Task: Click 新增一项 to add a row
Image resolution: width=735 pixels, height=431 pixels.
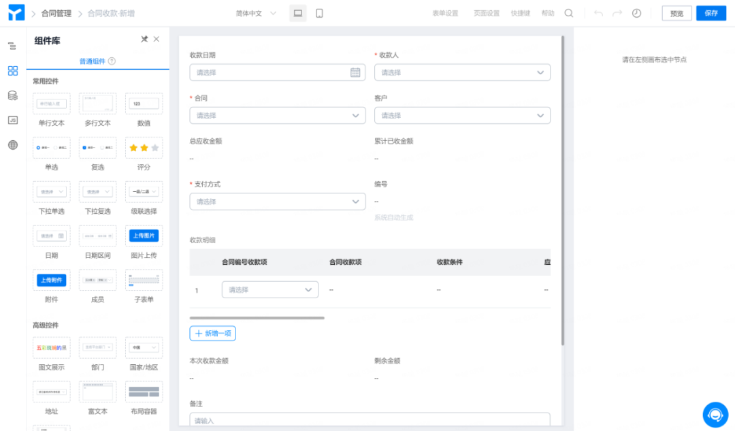Action: point(212,333)
